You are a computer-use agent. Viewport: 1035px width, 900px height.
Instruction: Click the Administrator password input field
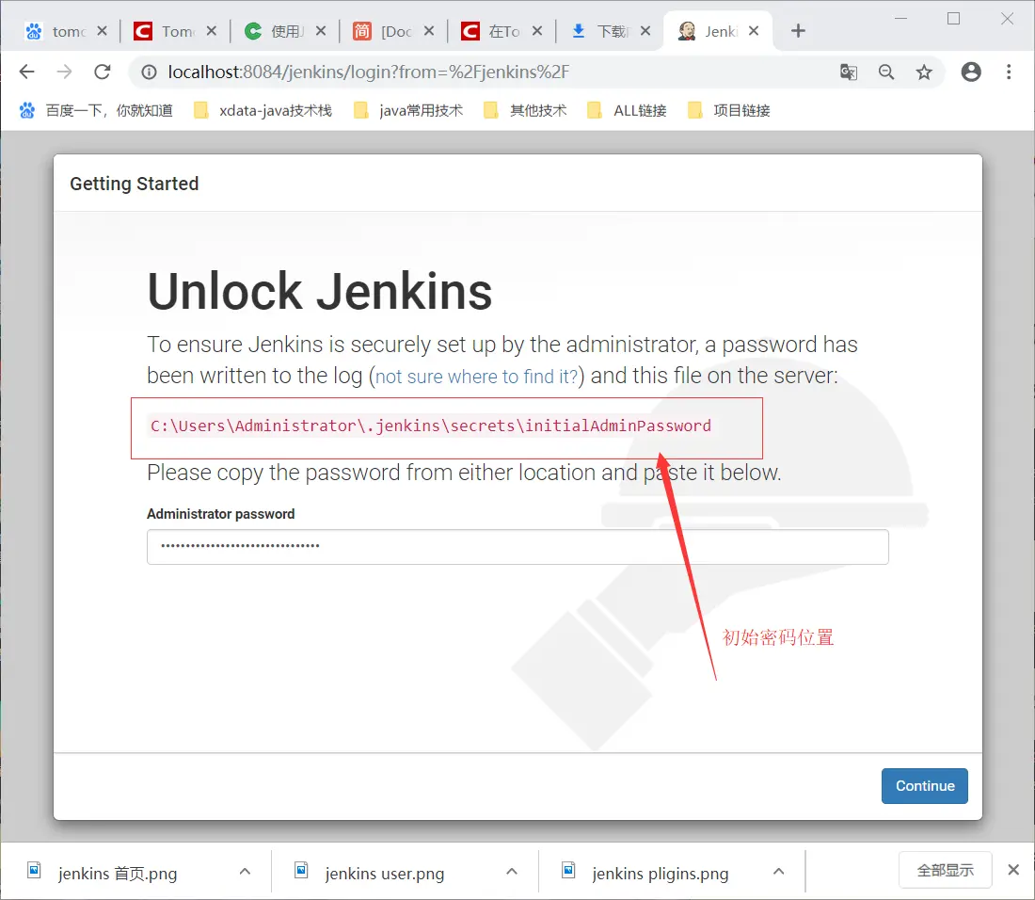(x=517, y=546)
